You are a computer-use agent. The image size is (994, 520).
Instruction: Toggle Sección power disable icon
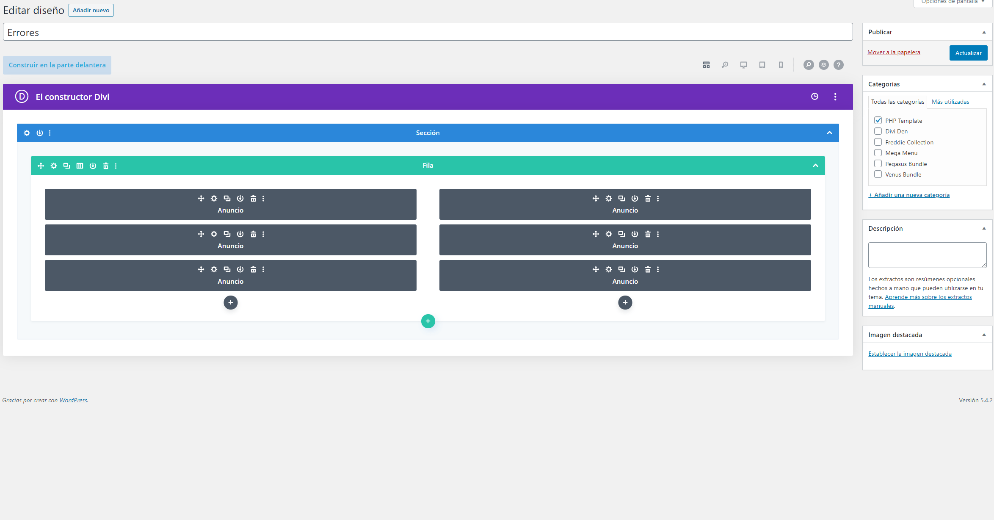(x=40, y=133)
